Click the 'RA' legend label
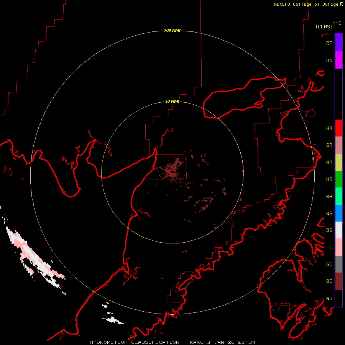Screen dimensions: 345x345 click(329, 197)
